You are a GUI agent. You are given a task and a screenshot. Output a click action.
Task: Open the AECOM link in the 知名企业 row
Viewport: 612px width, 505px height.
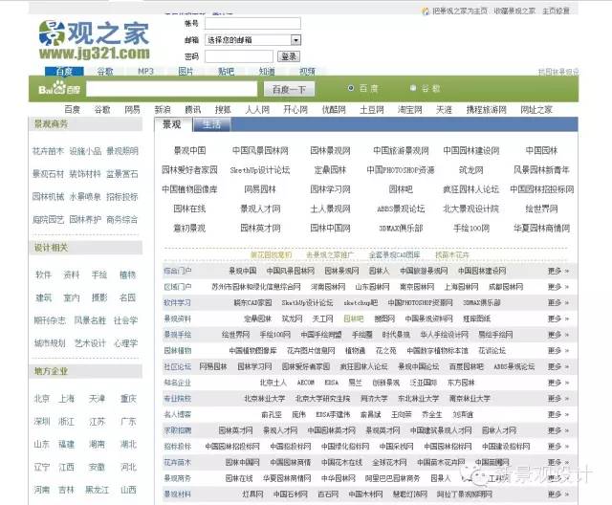click(x=306, y=383)
